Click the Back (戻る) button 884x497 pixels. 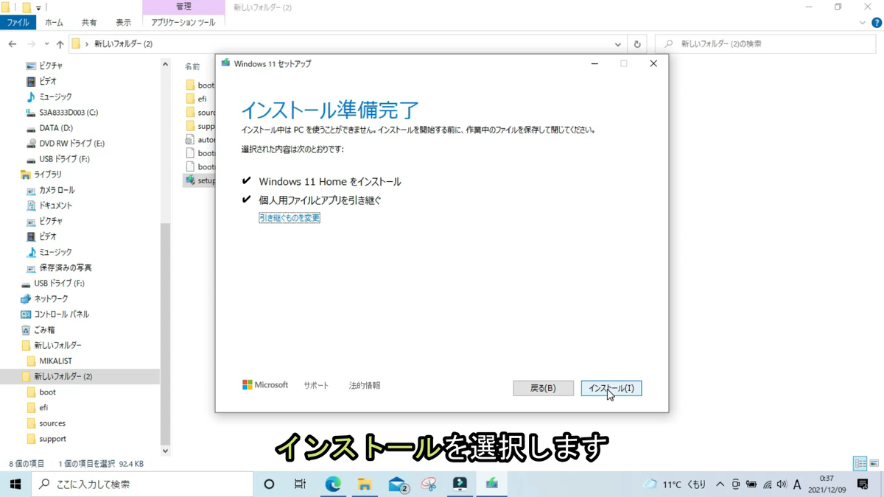(543, 388)
